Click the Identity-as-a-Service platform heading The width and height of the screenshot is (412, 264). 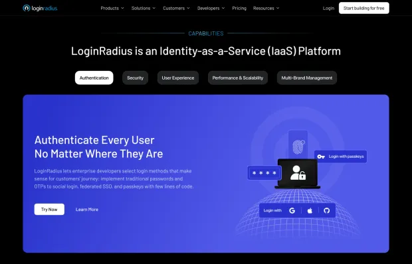tap(206, 51)
